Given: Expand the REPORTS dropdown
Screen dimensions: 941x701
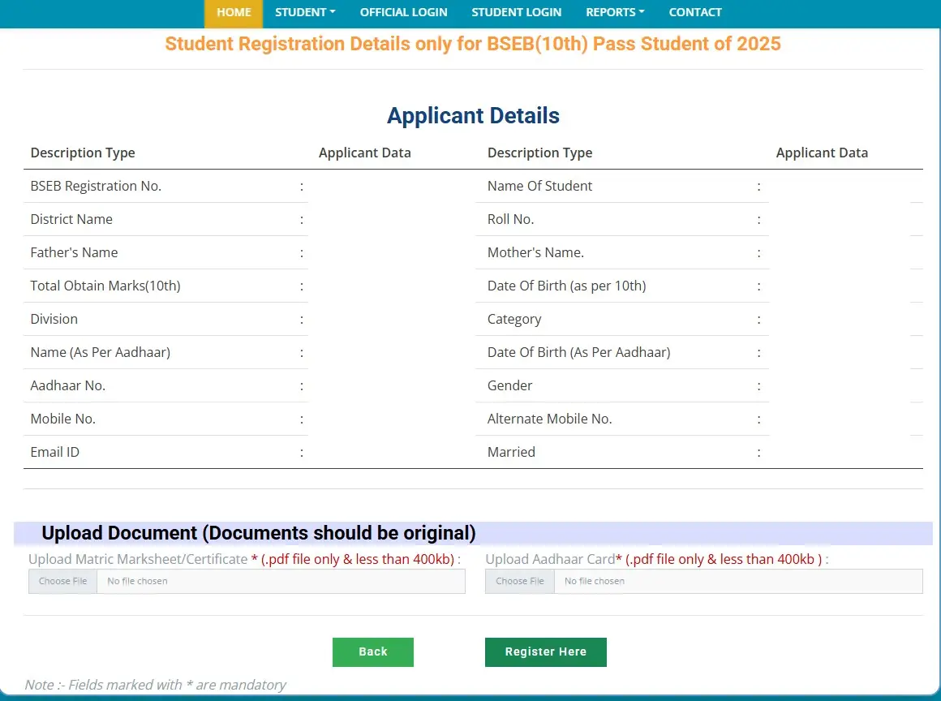Looking at the screenshot, I should coord(614,12).
